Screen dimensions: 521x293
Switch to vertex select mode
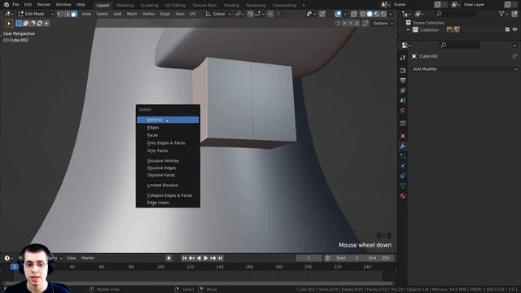tap(60, 14)
